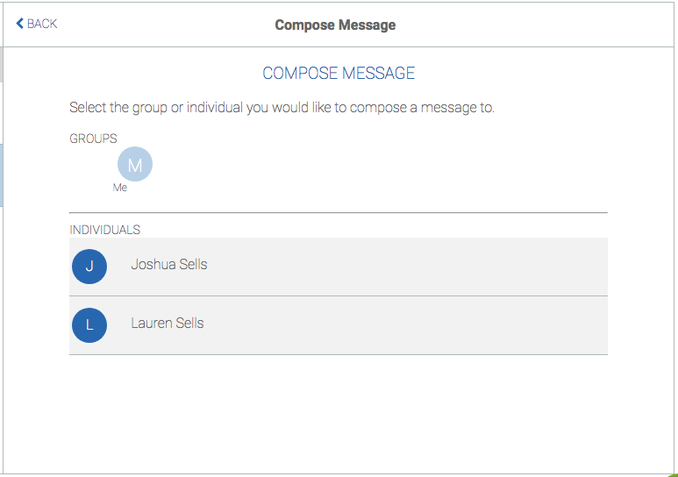Click the "J" avatar for Joshua Sells
Image resolution: width=678 pixels, height=477 pixels.
point(89,267)
